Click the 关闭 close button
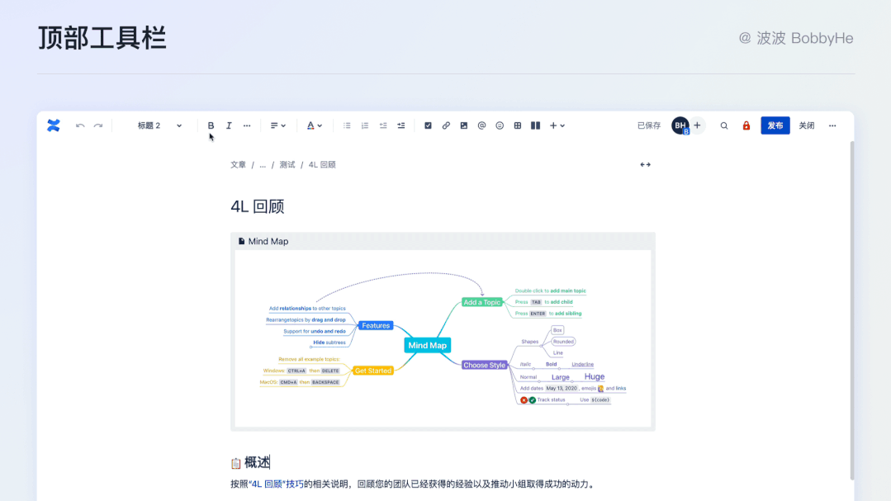This screenshot has width=891, height=501. tap(806, 125)
